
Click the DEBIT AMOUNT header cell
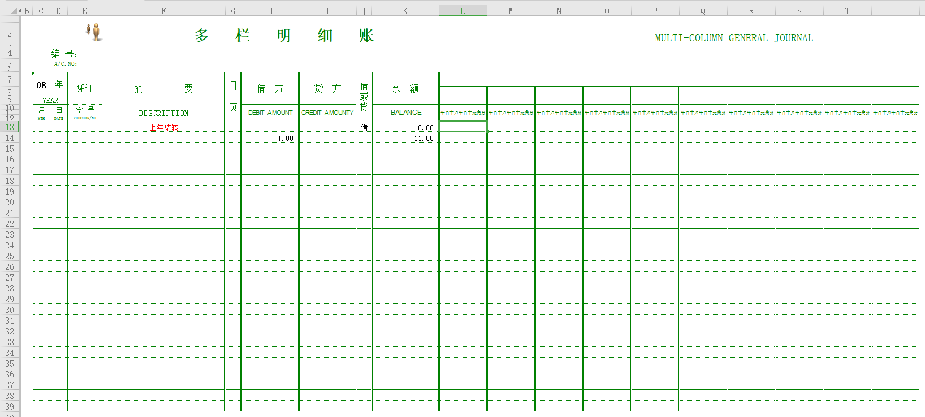(x=270, y=113)
